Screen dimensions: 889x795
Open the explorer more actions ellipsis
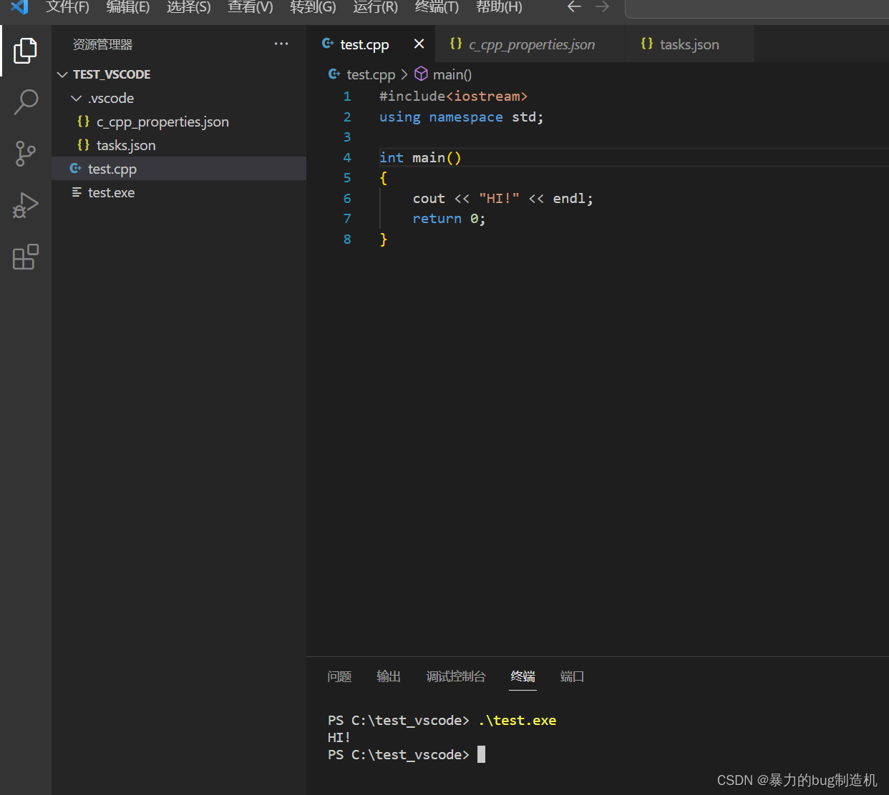coord(281,44)
